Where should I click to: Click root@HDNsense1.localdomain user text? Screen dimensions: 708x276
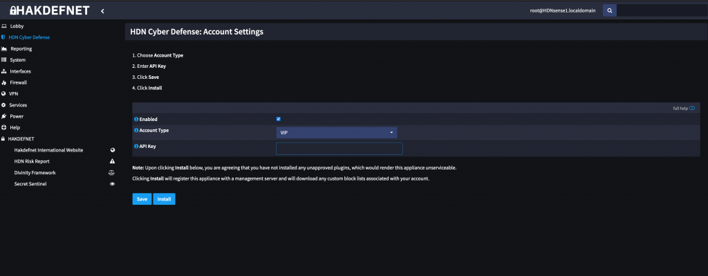(x=563, y=10)
